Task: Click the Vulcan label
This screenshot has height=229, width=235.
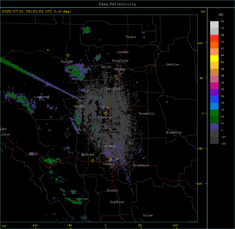Action: click(x=148, y=215)
